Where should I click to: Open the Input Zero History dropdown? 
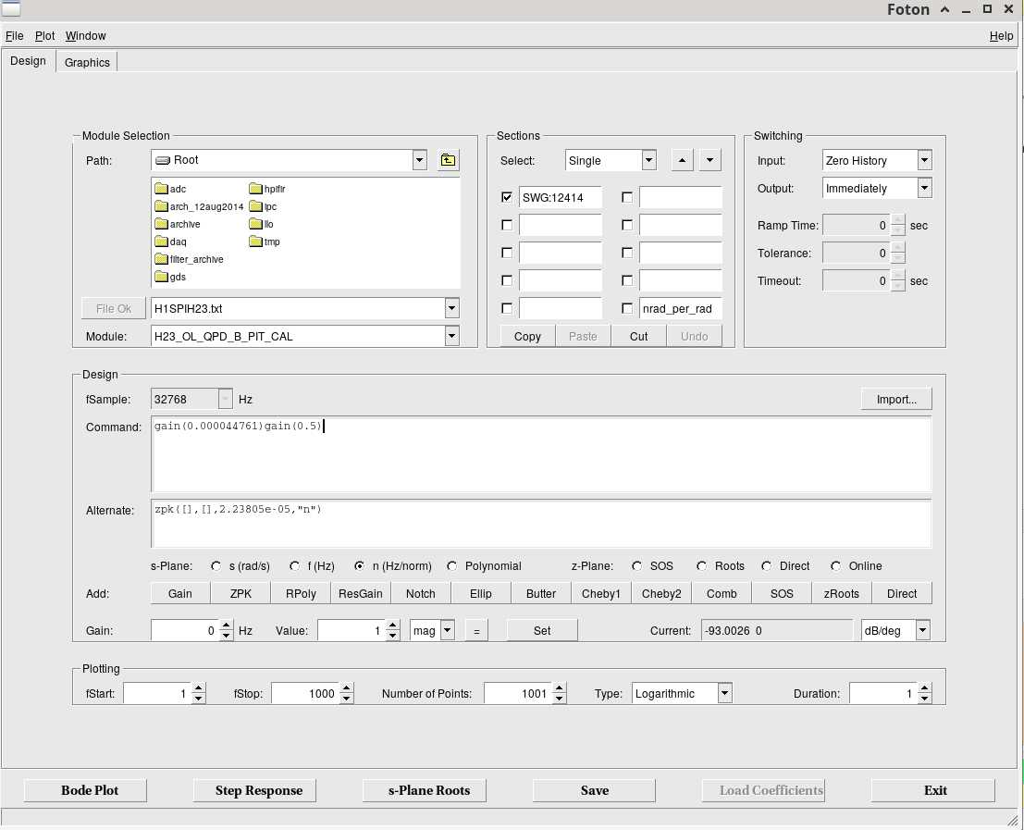coord(924,160)
